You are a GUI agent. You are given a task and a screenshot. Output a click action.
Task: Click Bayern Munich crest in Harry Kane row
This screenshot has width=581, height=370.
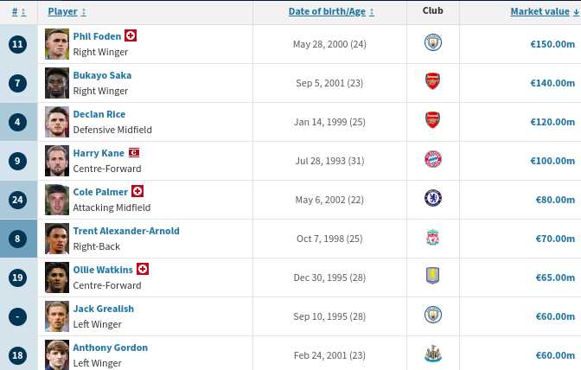click(432, 160)
